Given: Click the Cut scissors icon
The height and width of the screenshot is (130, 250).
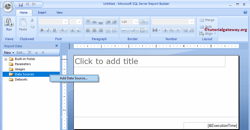Looking at the screenshot, I should pyautogui.click(x=32, y=20).
